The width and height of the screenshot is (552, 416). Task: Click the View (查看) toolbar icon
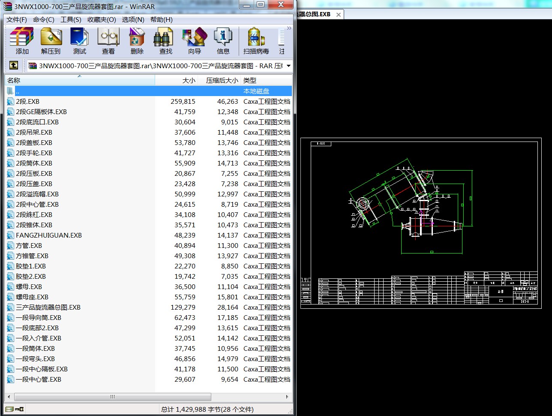click(108, 41)
